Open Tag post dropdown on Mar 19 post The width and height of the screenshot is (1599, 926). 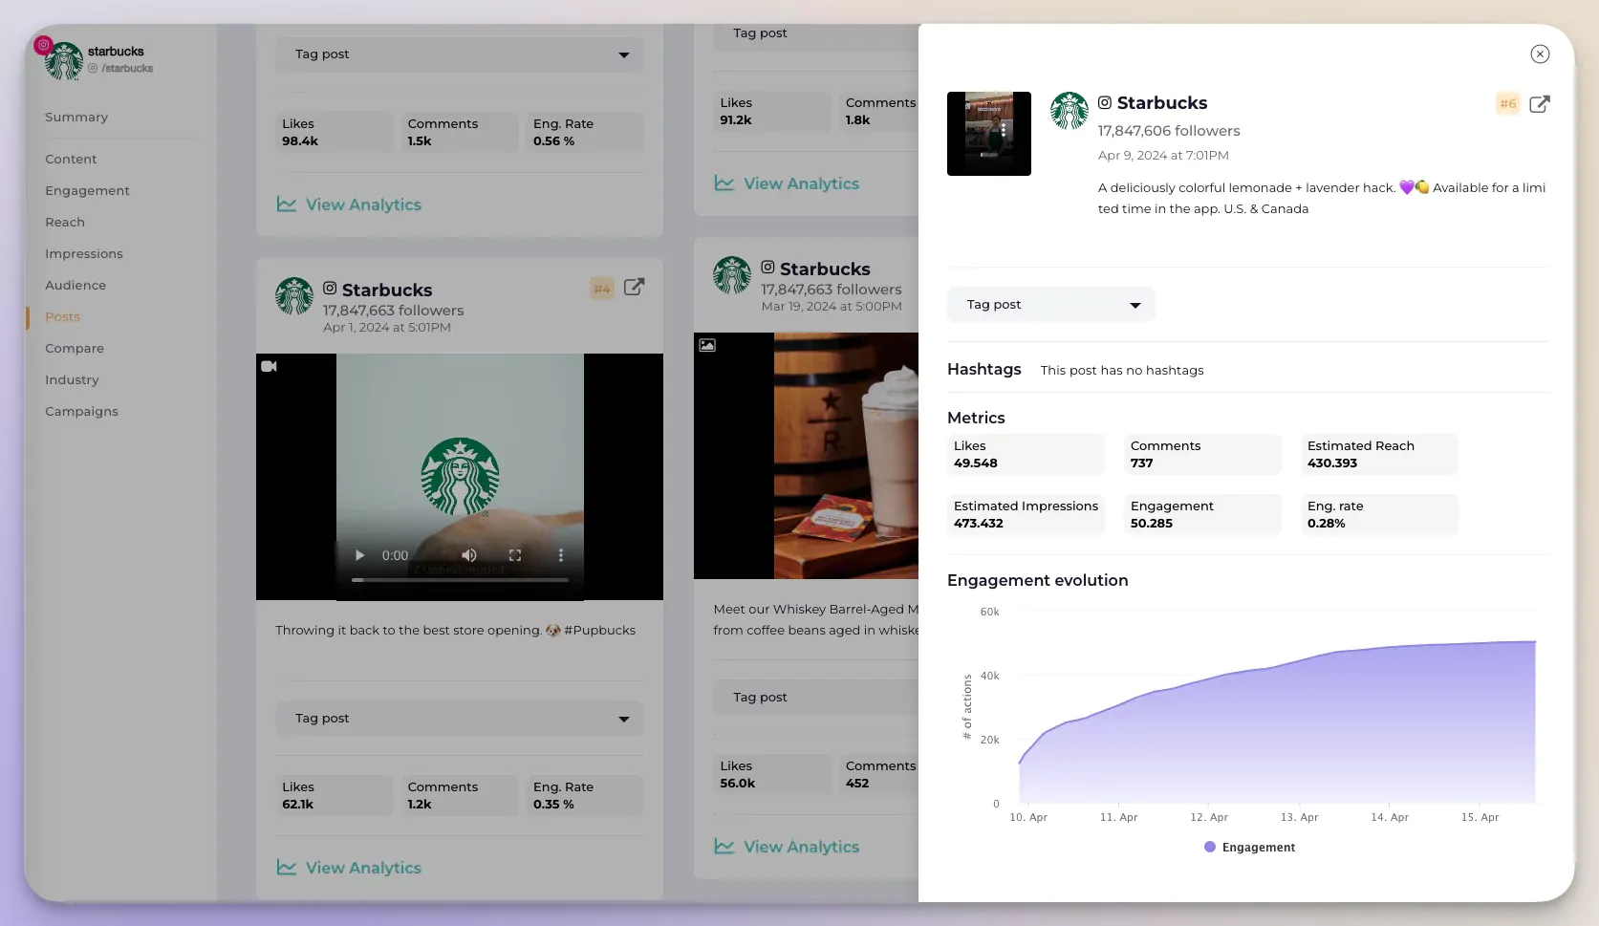[815, 698]
